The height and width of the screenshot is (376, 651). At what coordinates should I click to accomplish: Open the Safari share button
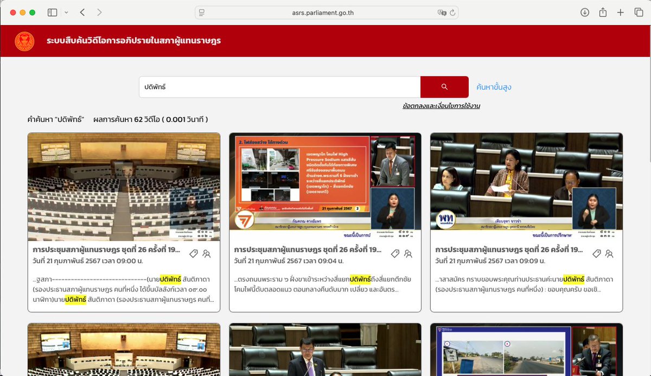tap(603, 12)
